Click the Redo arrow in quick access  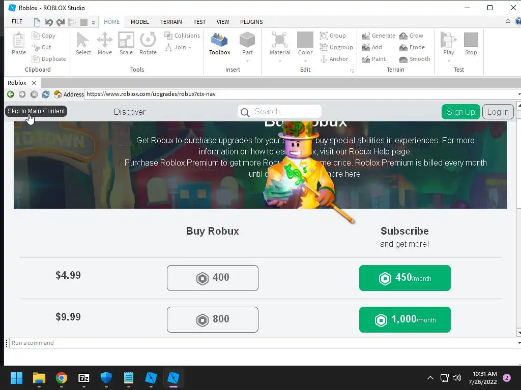pyautogui.click(x=60, y=22)
